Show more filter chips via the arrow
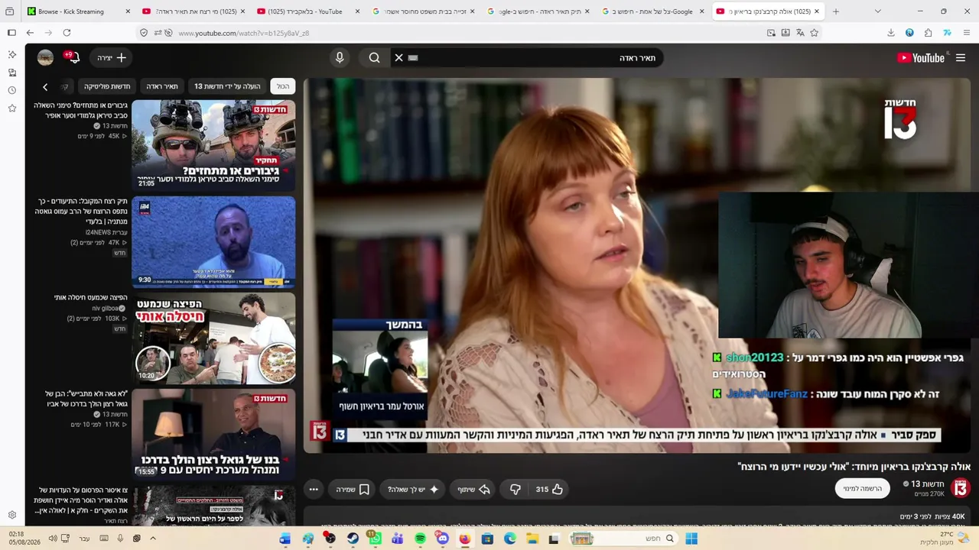Screen dimensions: 979x550 [45, 86]
